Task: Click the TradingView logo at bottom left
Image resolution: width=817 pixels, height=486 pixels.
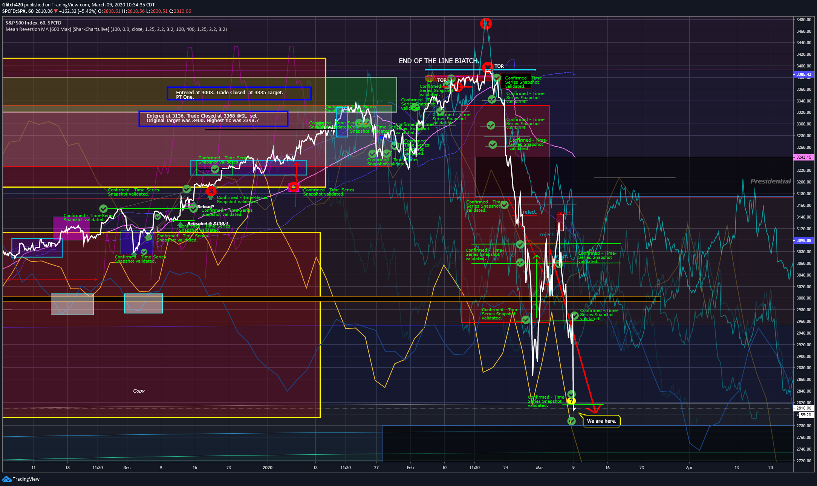Action: click(21, 479)
